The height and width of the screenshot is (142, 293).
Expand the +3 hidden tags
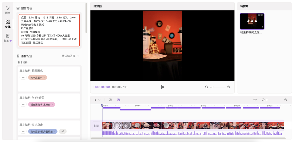tap(63, 131)
